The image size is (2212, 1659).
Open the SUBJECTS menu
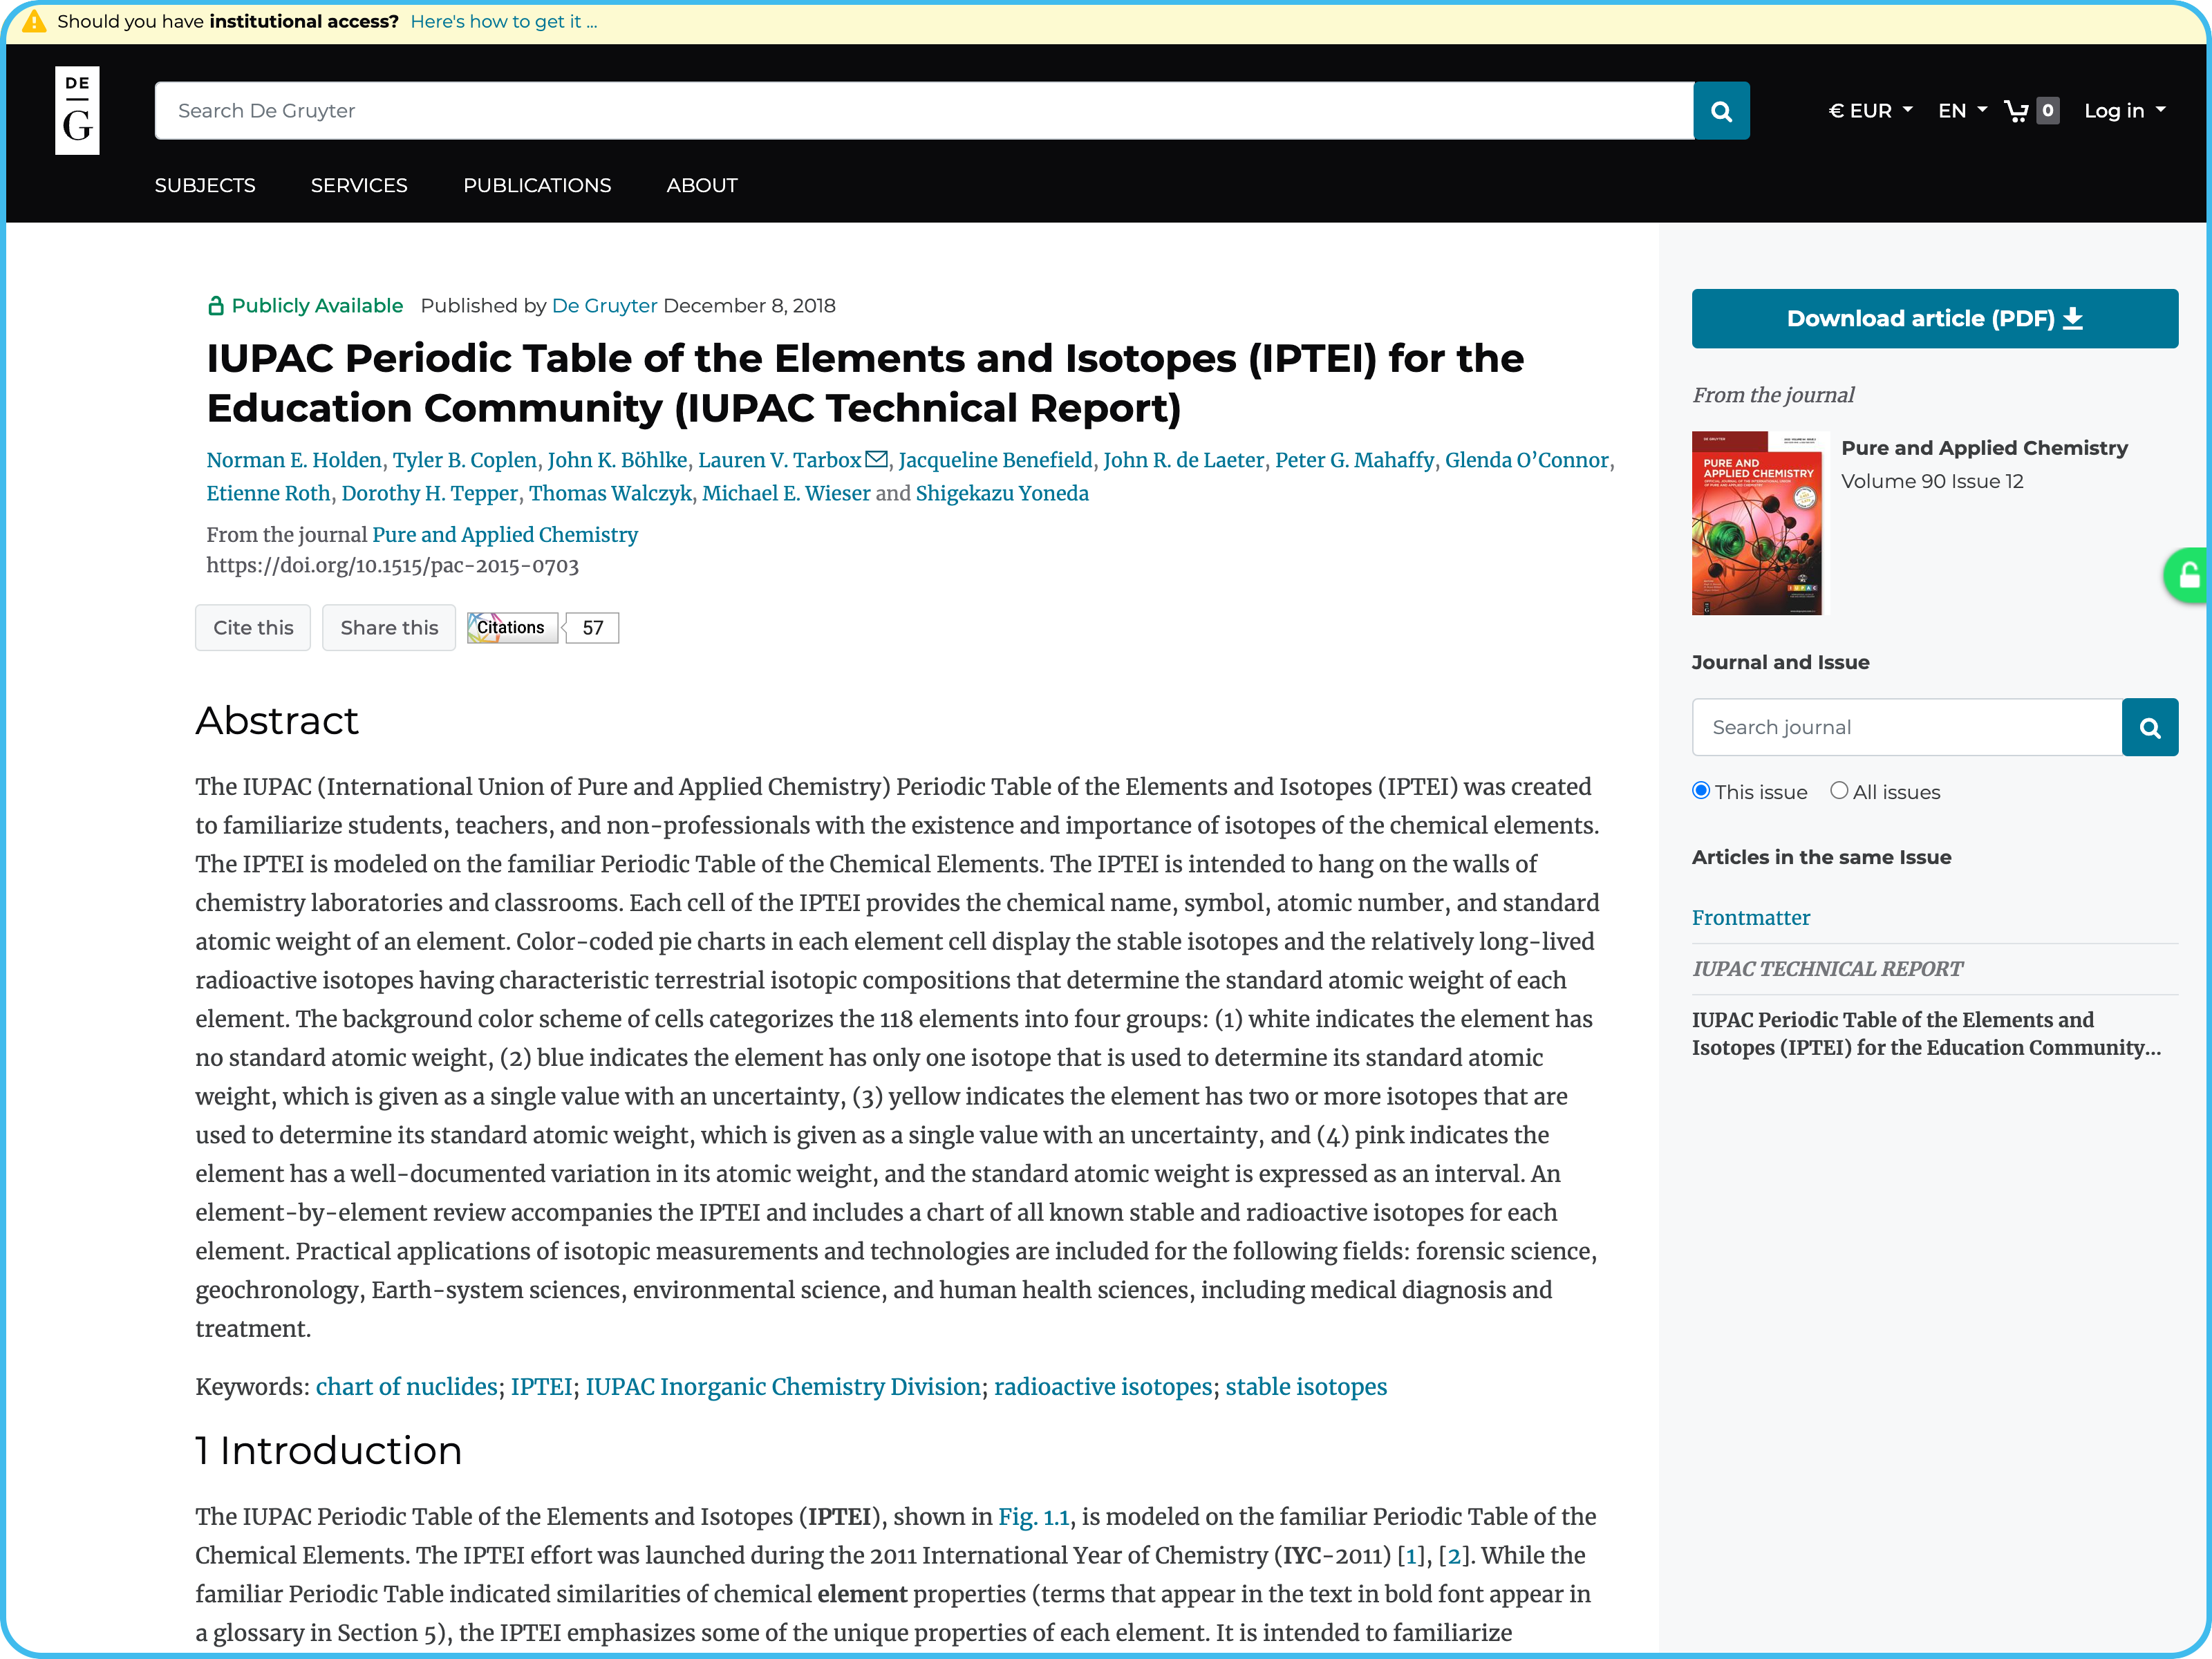tap(205, 185)
